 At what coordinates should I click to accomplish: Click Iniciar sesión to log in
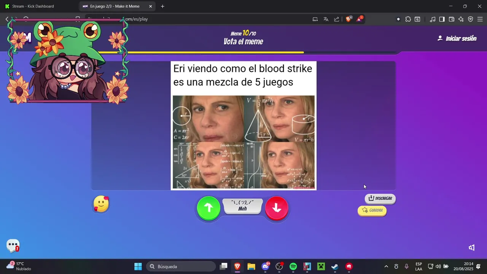pos(457,38)
